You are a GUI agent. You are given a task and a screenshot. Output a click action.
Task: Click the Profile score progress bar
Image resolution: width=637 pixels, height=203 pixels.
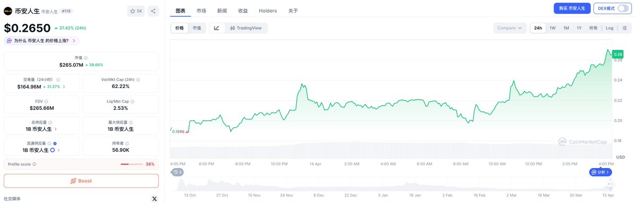[x=132, y=164]
